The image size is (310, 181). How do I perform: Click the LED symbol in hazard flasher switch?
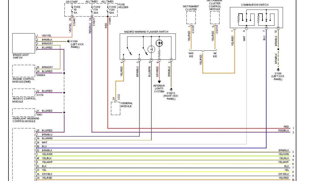coord(160,43)
